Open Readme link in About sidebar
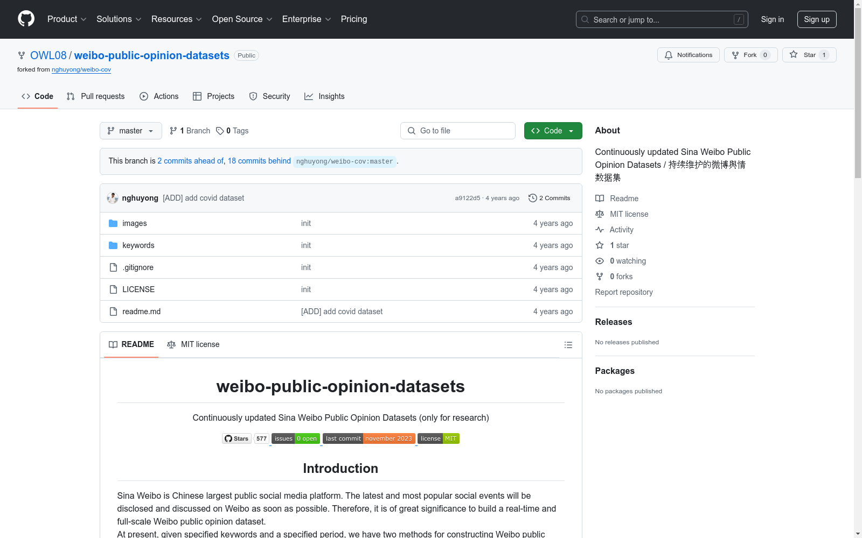862x538 pixels. coord(617,199)
